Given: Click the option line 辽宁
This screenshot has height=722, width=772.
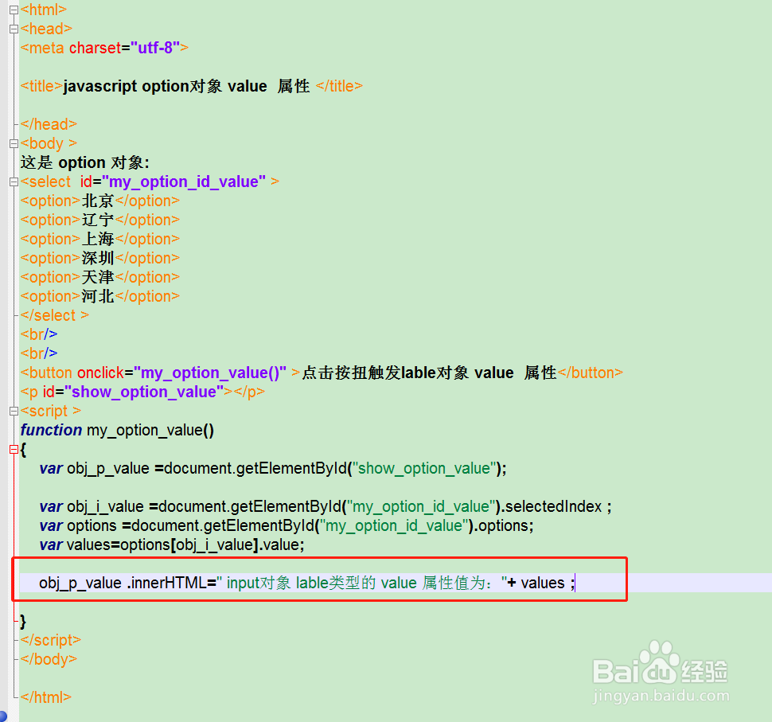Looking at the screenshot, I should coord(100,221).
